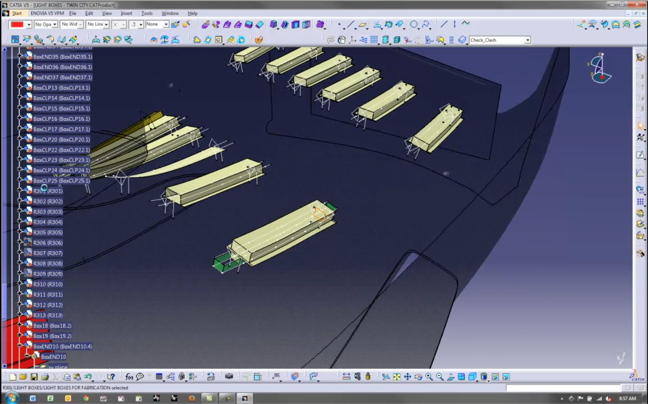Viewport: 648px width, 404px height.
Task: Click the taskbar clock showing 8:57 AM
Action: 627,399
